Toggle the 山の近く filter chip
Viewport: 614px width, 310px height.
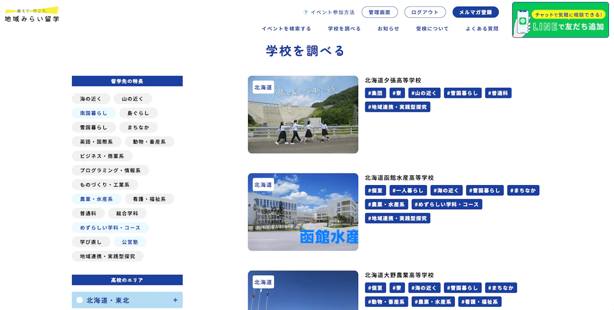coord(133,99)
